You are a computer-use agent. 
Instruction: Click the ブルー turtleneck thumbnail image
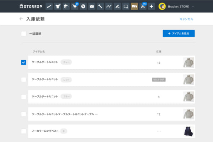(189, 97)
